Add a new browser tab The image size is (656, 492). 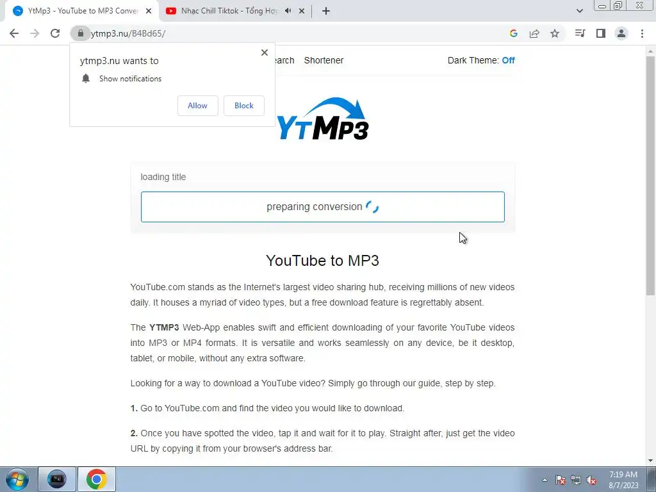326,11
